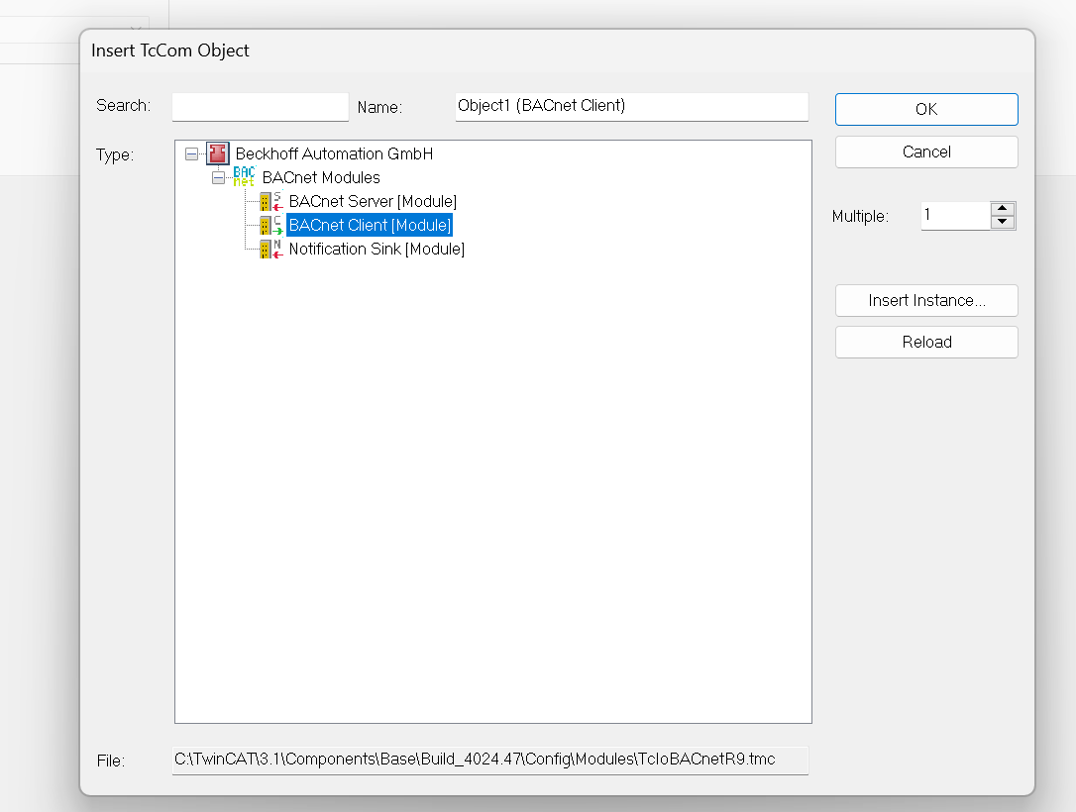Open Insert Instance... dialog

click(926, 300)
